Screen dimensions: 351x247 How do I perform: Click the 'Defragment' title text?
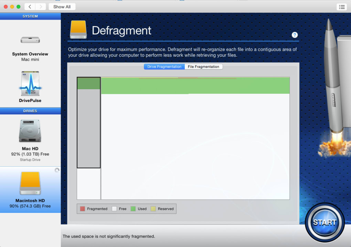tap(121, 30)
